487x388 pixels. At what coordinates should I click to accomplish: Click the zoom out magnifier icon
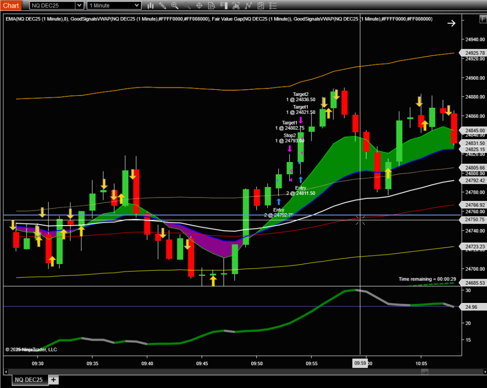pyautogui.click(x=187, y=6)
